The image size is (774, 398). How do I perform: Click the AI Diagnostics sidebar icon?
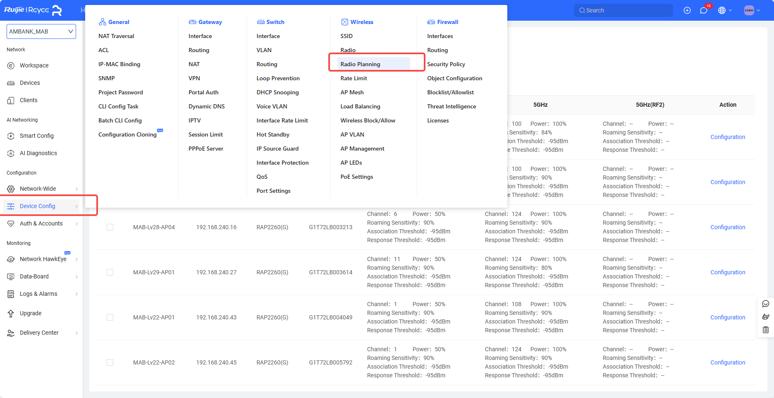(x=11, y=153)
